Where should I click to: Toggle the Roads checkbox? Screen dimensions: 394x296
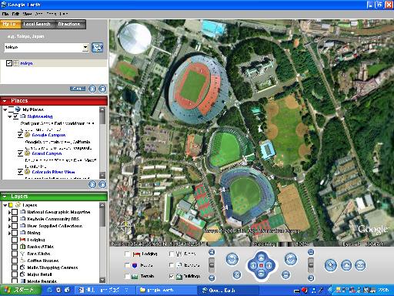pyautogui.click(x=127, y=265)
